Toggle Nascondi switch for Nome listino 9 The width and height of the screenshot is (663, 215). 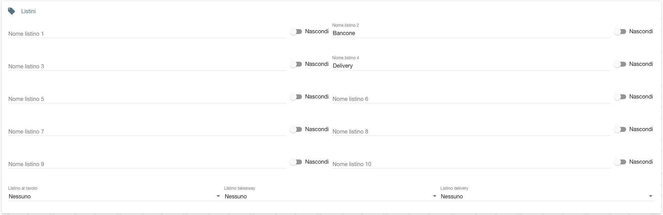pos(296,162)
